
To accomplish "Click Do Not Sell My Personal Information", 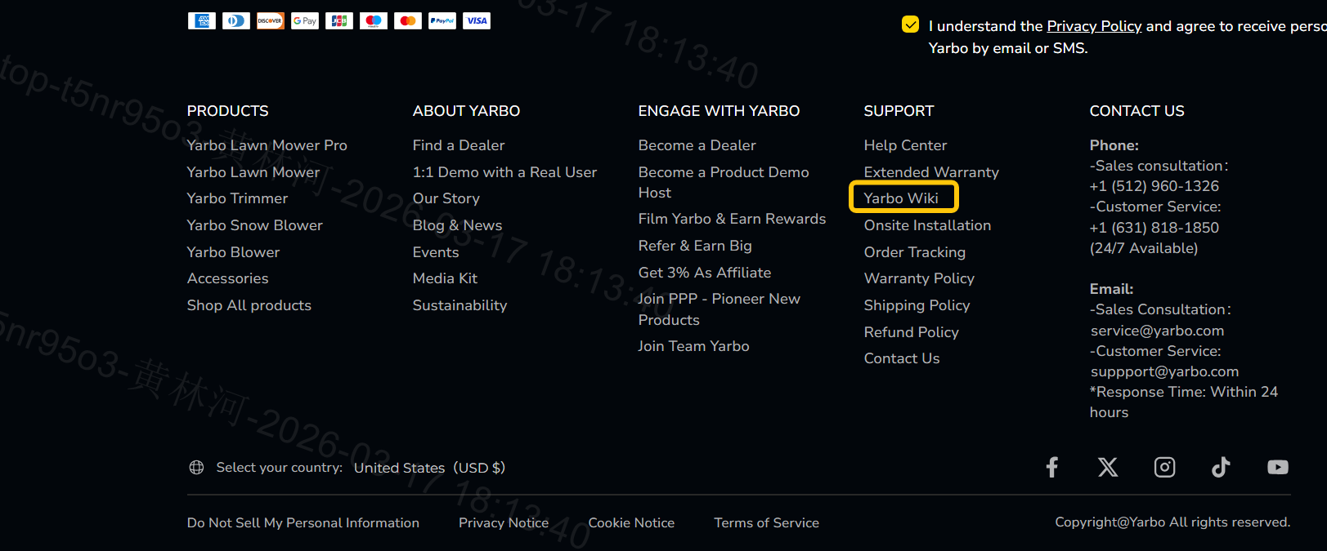I will (303, 522).
